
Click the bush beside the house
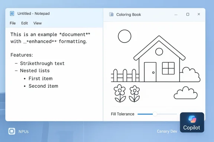pos(190,75)
